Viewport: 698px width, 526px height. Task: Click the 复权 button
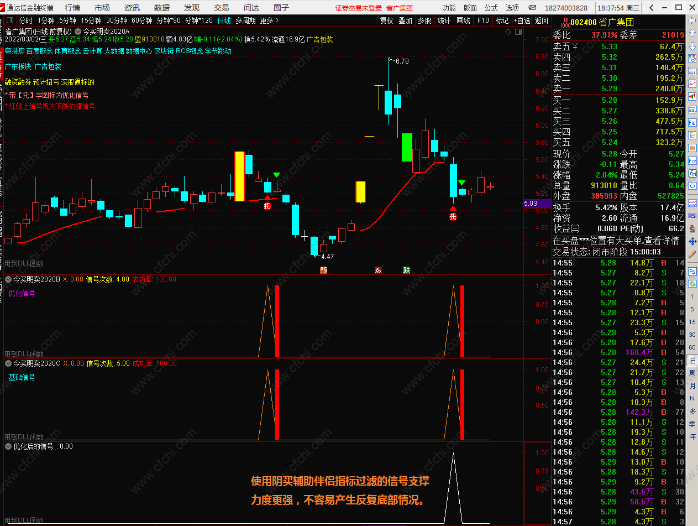387,20
